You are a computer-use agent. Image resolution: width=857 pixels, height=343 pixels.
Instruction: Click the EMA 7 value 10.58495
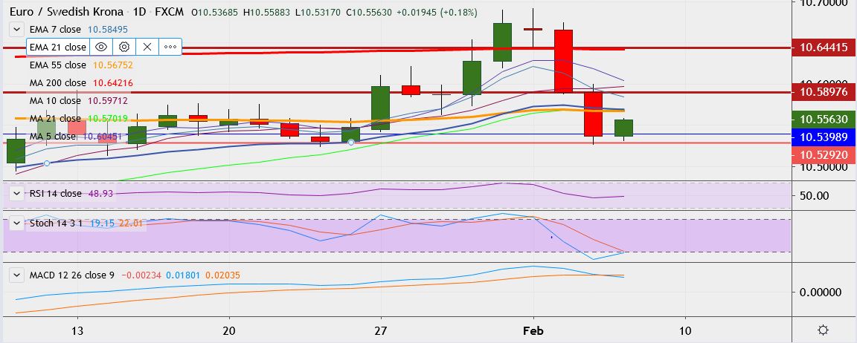108,30
